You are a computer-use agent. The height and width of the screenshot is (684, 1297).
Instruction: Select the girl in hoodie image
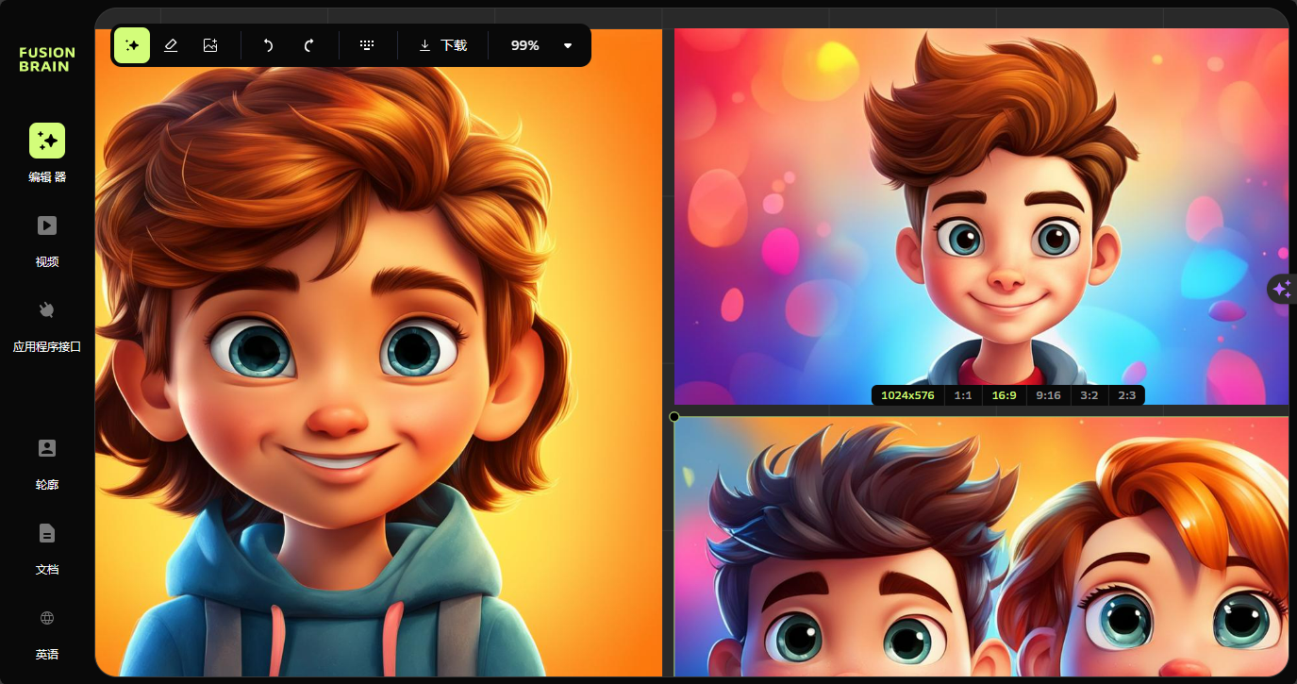[378, 352]
